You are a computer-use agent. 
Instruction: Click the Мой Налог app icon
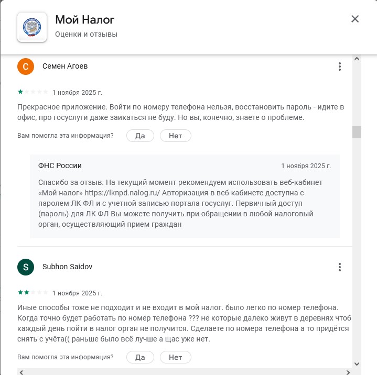pos(31,27)
